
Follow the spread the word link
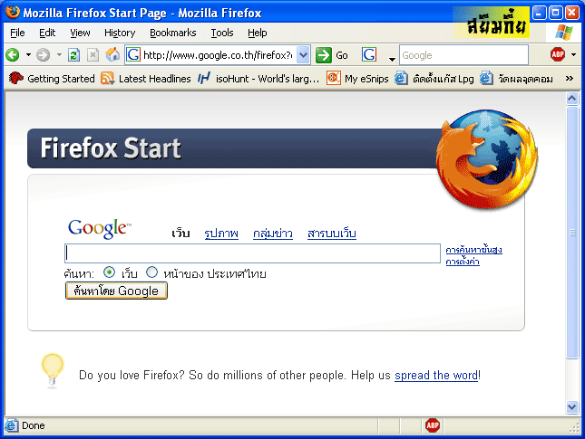(x=436, y=376)
